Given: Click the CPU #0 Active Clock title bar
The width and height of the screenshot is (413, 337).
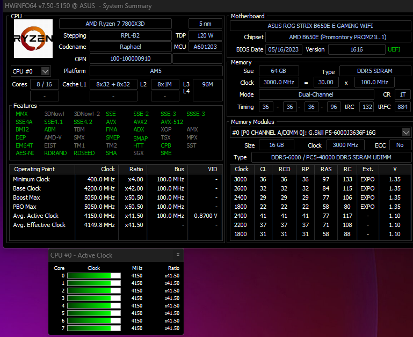Looking at the screenshot, I should 112,255.
